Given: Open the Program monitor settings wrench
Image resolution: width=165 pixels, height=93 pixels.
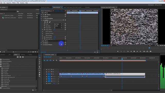Looking at the screenshot, I should click(x=158, y=45).
